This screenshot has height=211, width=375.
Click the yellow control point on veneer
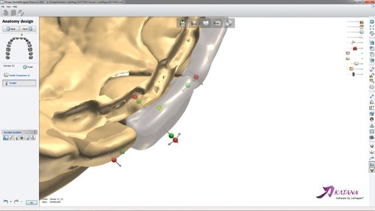tap(159, 108)
